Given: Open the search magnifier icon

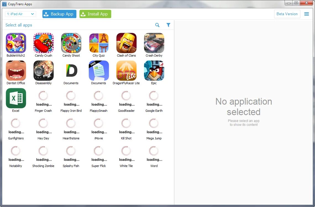Looking at the screenshot, I should pyautogui.click(x=157, y=25).
